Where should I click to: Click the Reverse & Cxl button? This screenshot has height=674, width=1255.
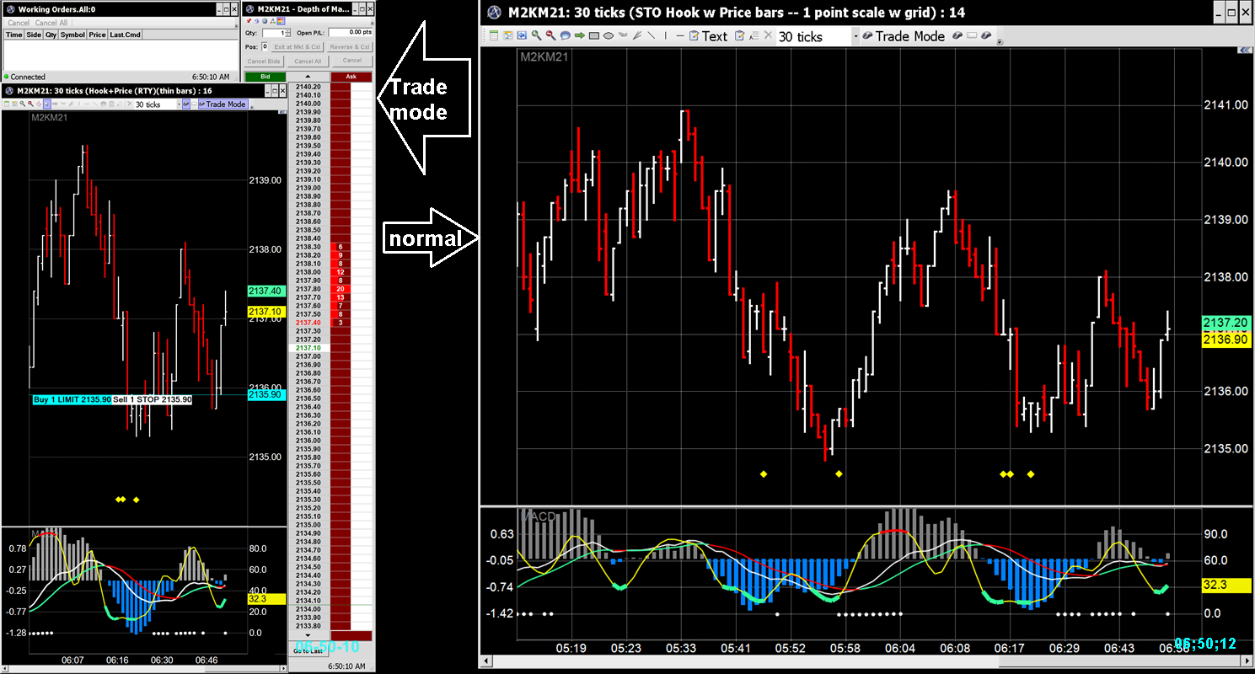[x=351, y=47]
